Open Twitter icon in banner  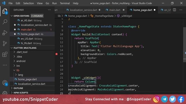click(172, 99)
